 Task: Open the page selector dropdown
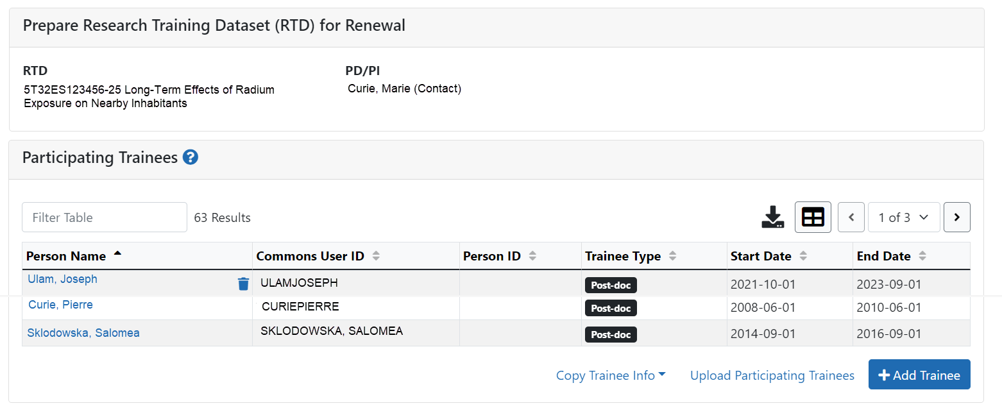904,217
